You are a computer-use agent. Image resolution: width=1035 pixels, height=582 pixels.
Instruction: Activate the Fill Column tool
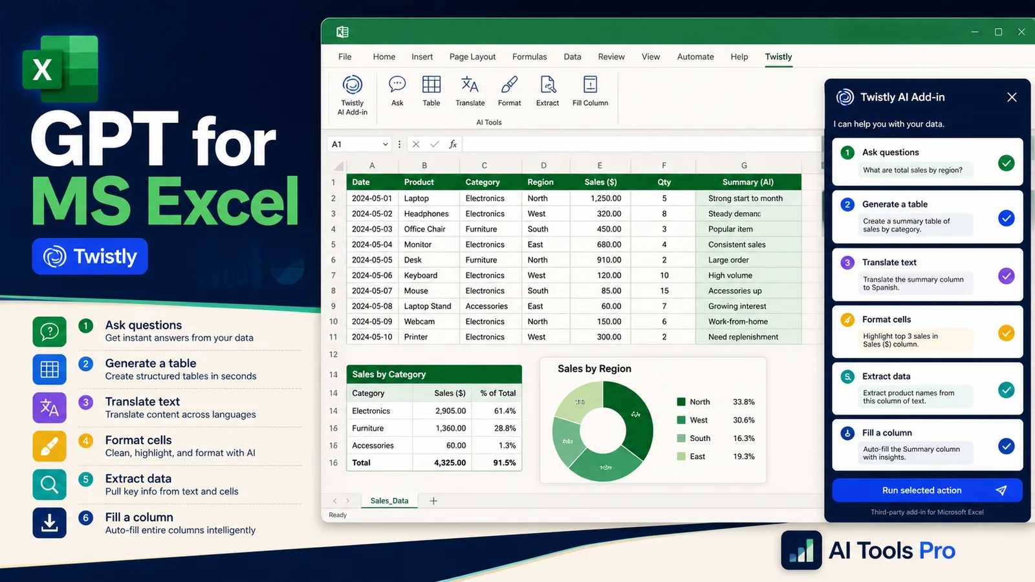[x=590, y=91]
